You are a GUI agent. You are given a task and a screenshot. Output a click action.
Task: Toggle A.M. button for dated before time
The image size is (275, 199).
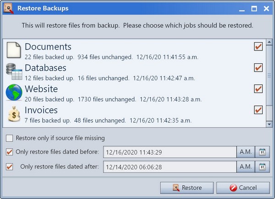pyautogui.click(x=246, y=152)
